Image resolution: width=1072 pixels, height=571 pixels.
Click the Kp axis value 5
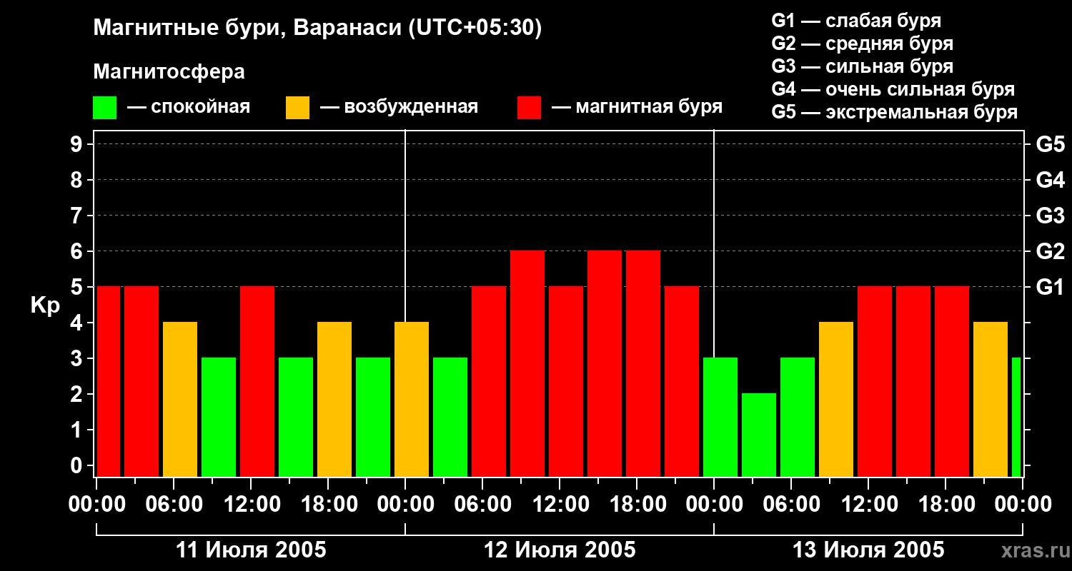[x=78, y=287]
